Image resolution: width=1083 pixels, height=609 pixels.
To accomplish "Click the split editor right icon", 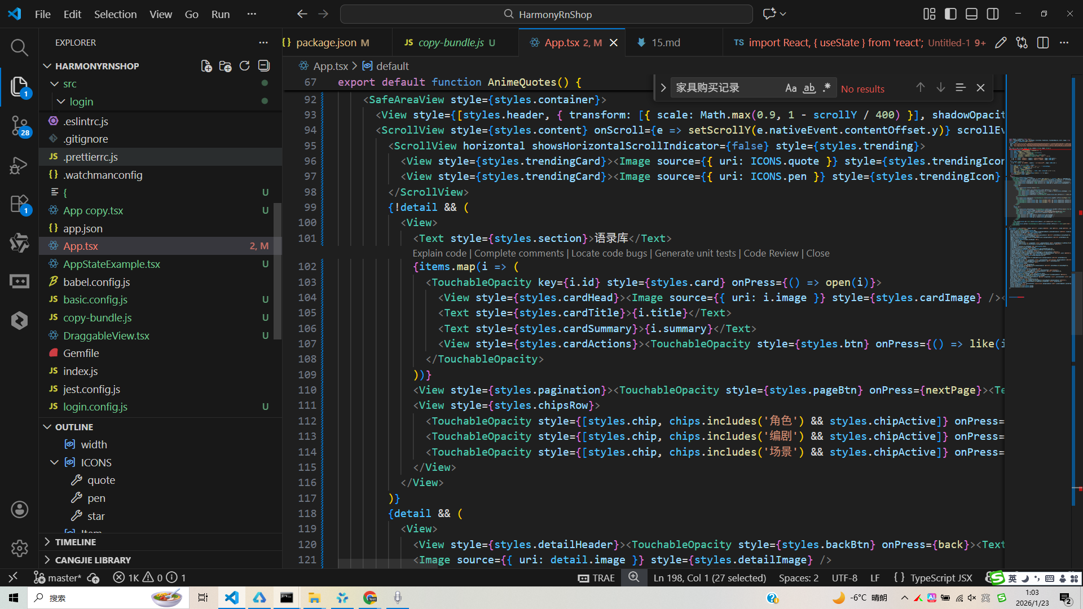I will (1042, 43).
